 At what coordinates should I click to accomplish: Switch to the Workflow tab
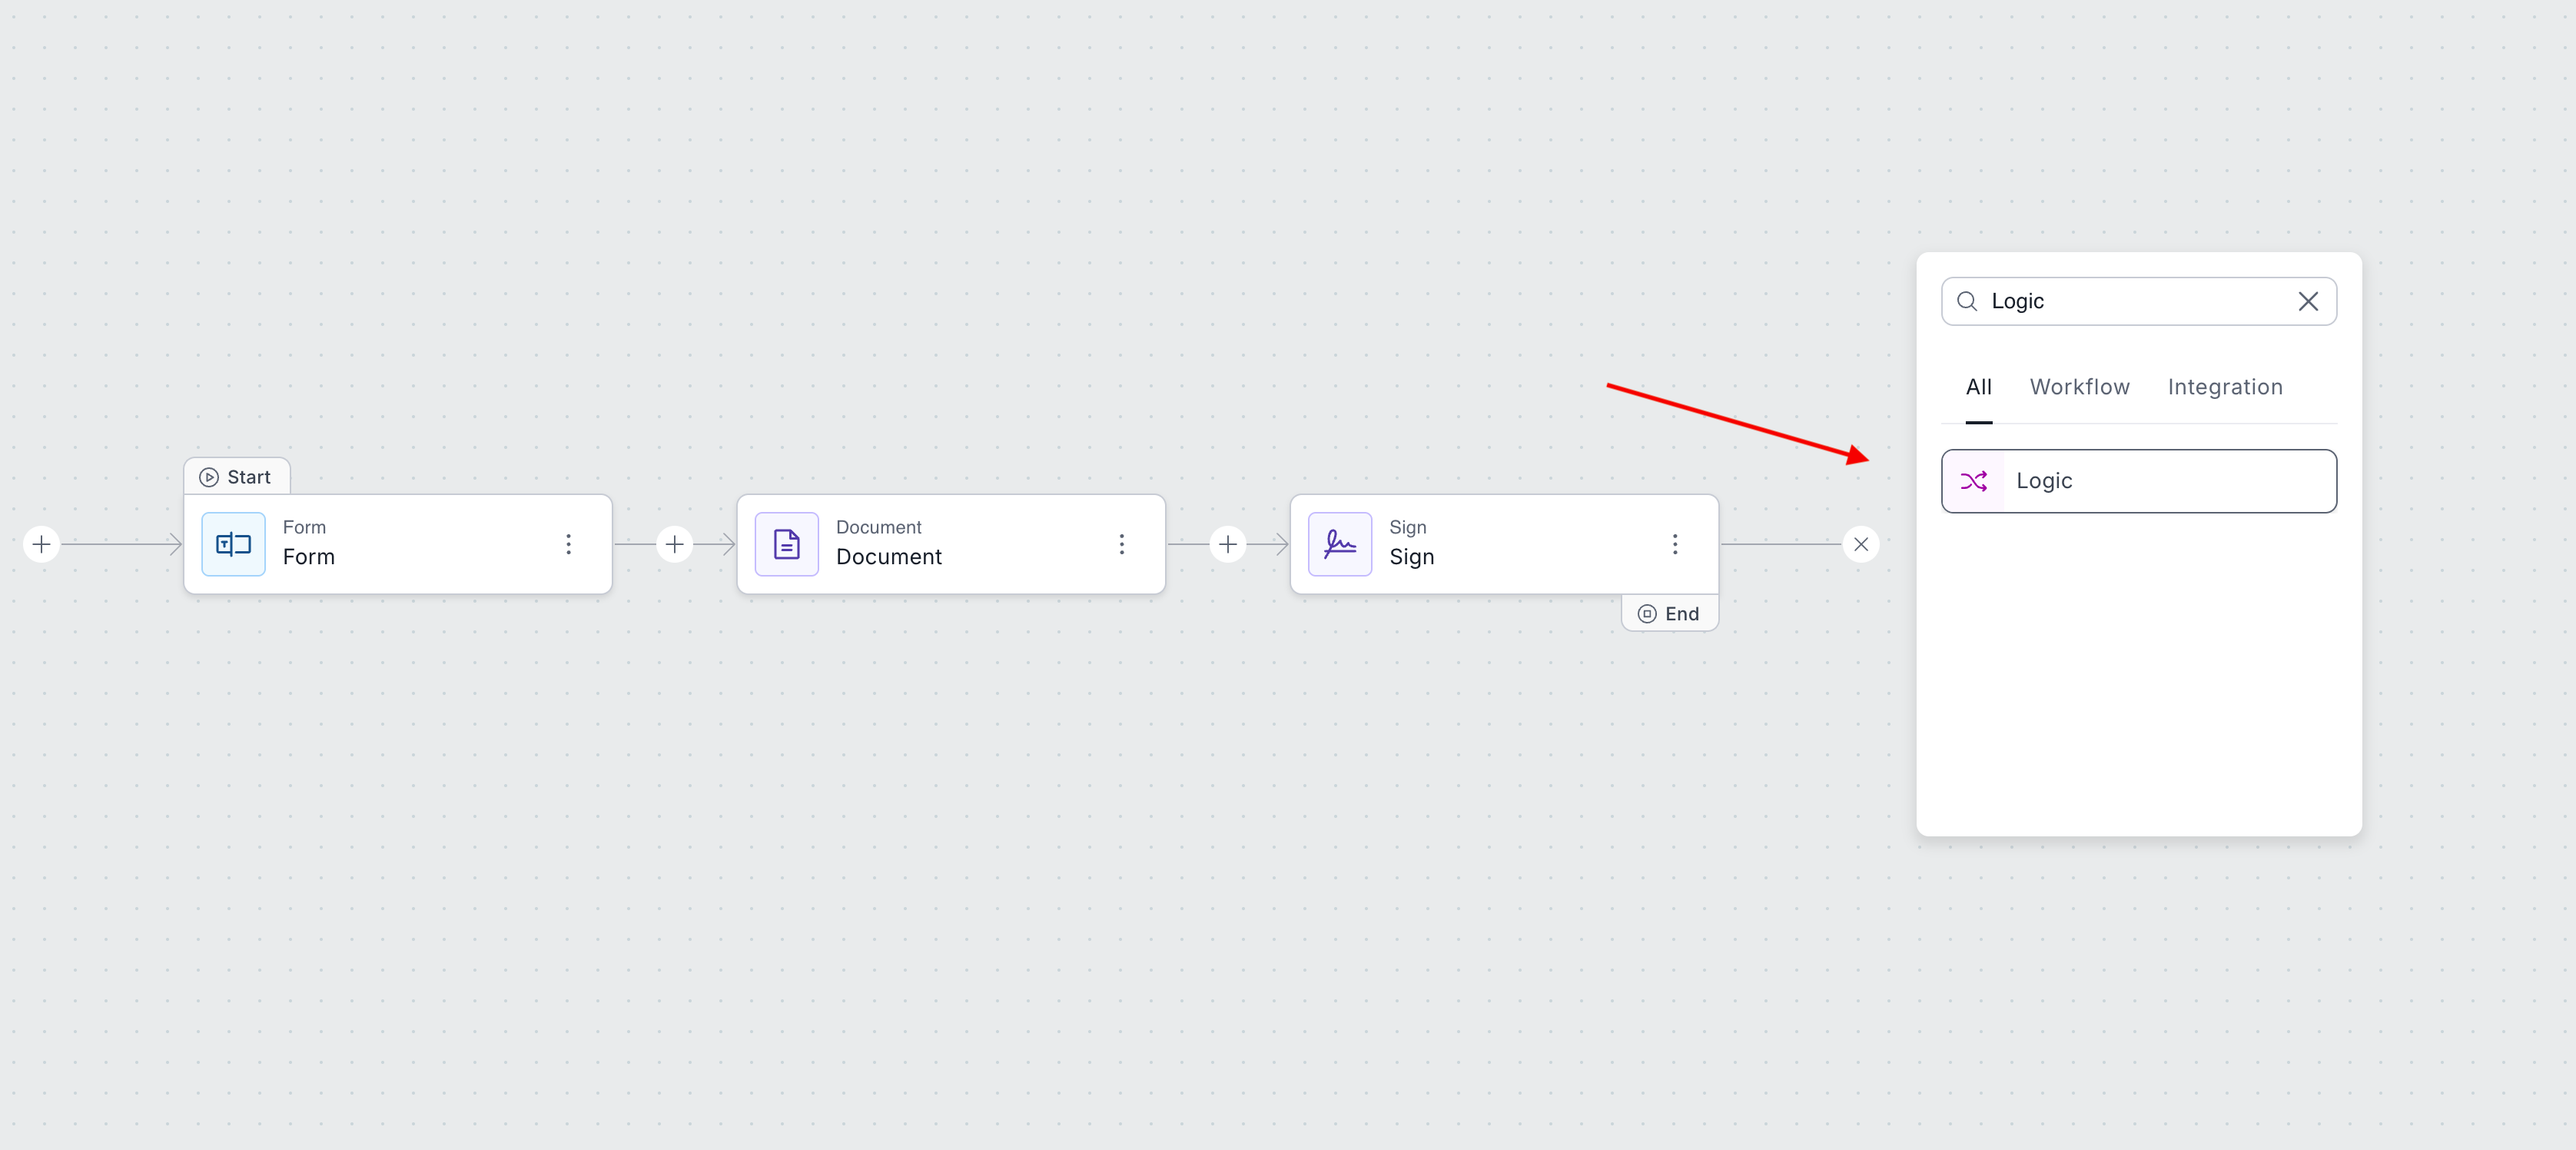[2079, 387]
